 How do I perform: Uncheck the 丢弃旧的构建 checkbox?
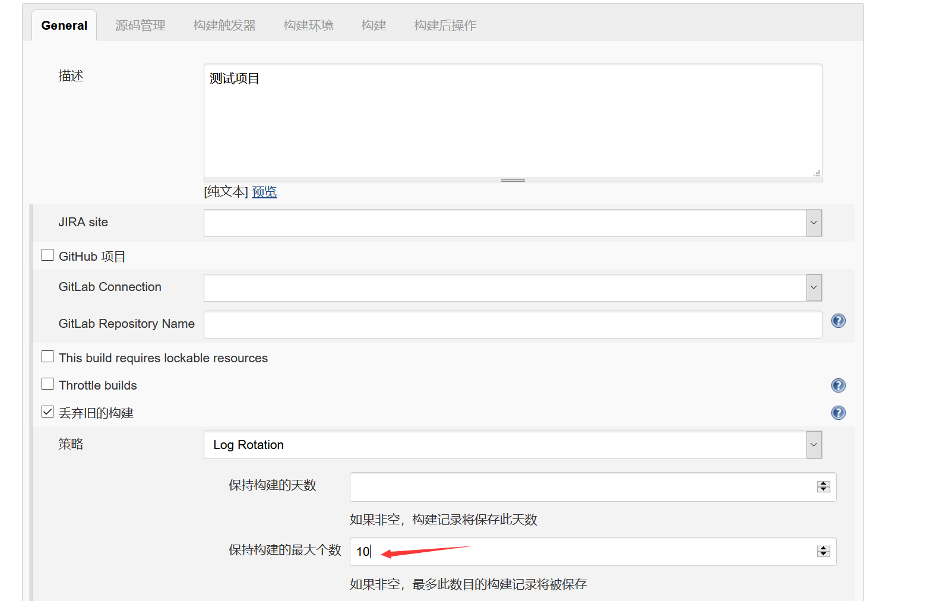click(x=48, y=412)
